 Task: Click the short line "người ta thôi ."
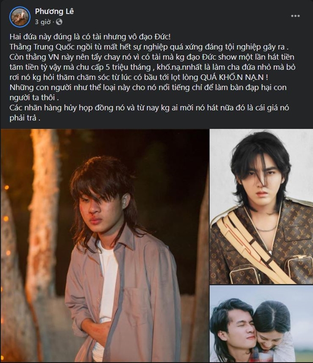[x=34, y=98]
